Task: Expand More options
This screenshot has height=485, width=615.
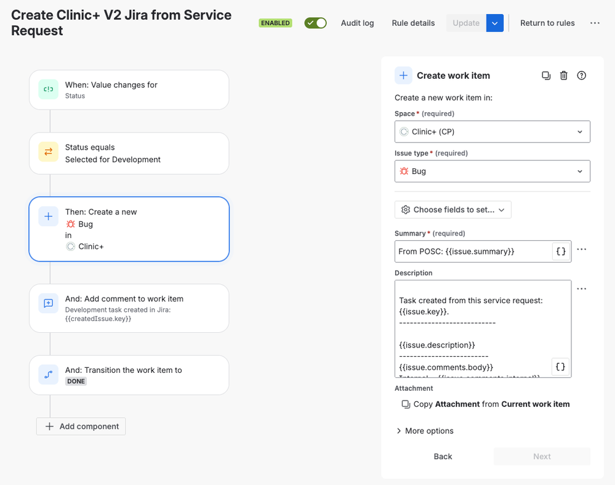Action: (x=425, y=431)
